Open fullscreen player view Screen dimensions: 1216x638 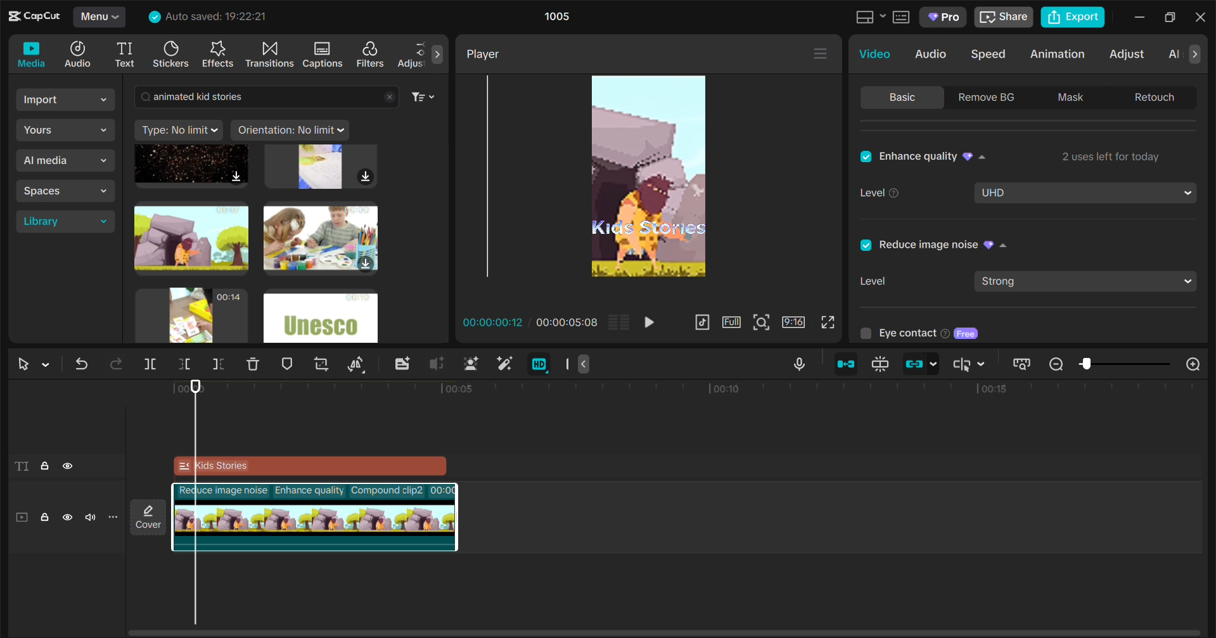click(828, 322)
